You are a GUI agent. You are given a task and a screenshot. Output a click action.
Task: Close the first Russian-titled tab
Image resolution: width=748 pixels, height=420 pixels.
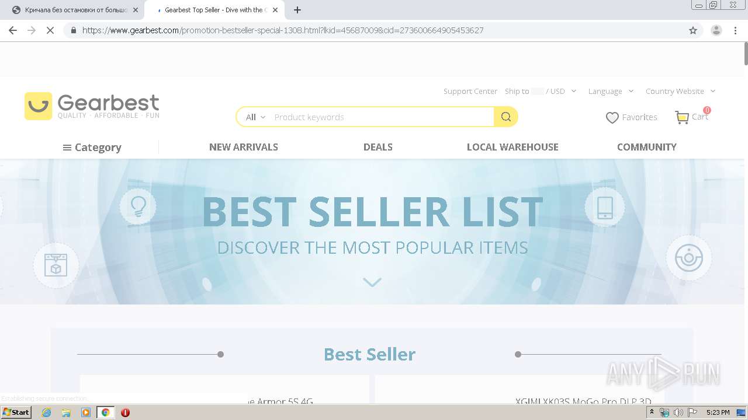coord(136,10)
